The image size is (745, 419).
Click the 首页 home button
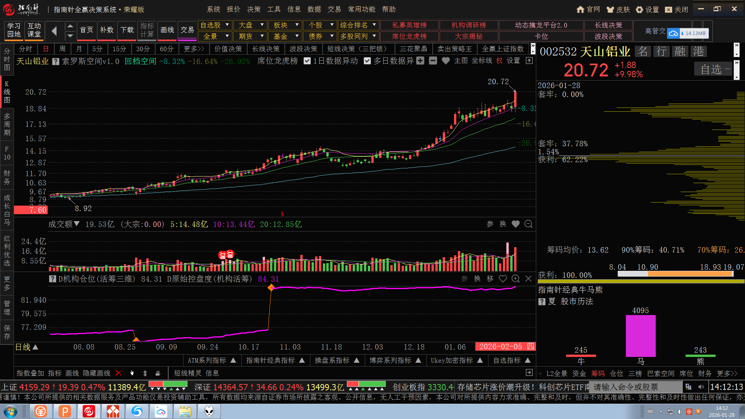[87, 31]
